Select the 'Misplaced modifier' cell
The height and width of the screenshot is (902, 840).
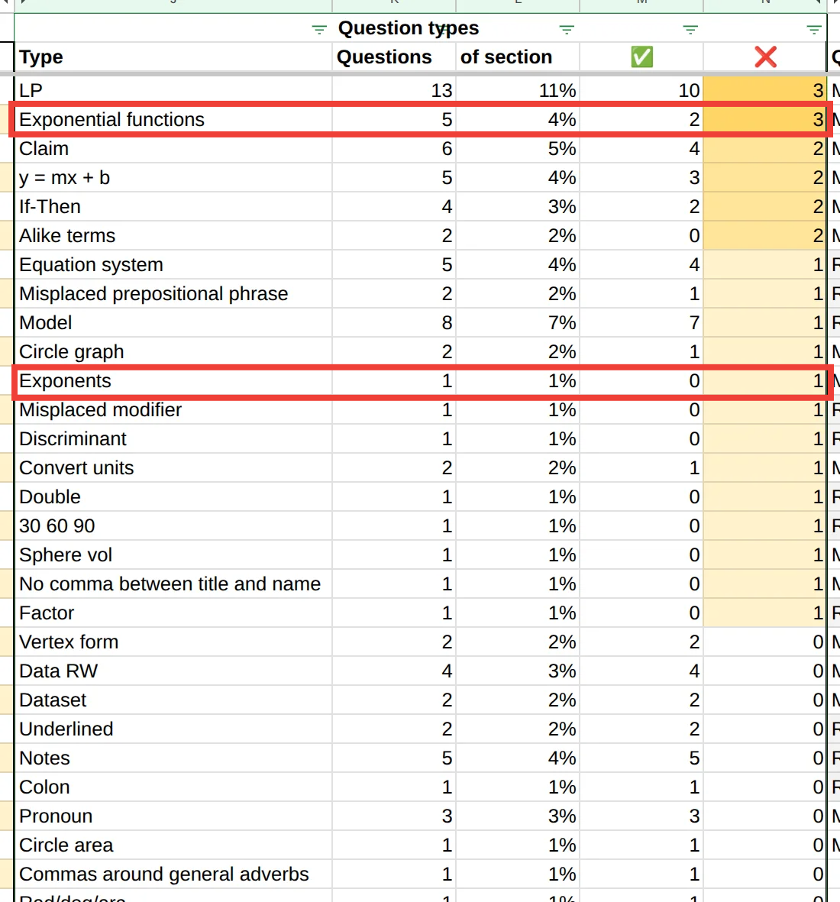click(173, 409)
